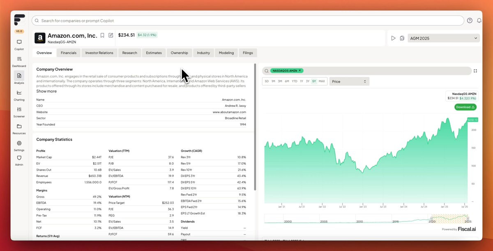Open the Dashboard sidebar icon
Viewport: 493px width, 251px height.
point(19,62)
